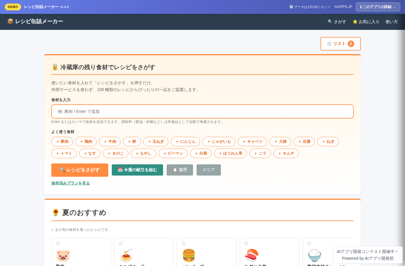Open the sushi emoji recipe card
Image resolution: width=405 pixels, height=266 pixels.
270,252
